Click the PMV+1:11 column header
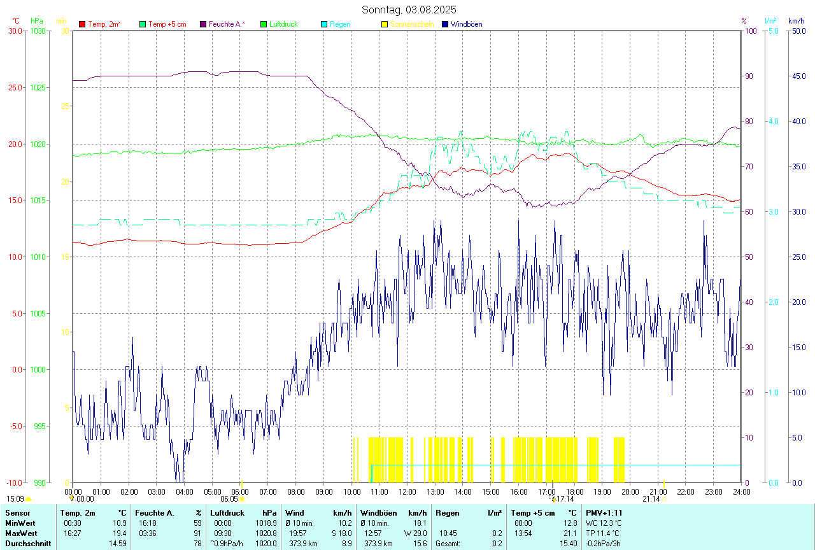This screenshot has height=550, width=815. point(604,512)
